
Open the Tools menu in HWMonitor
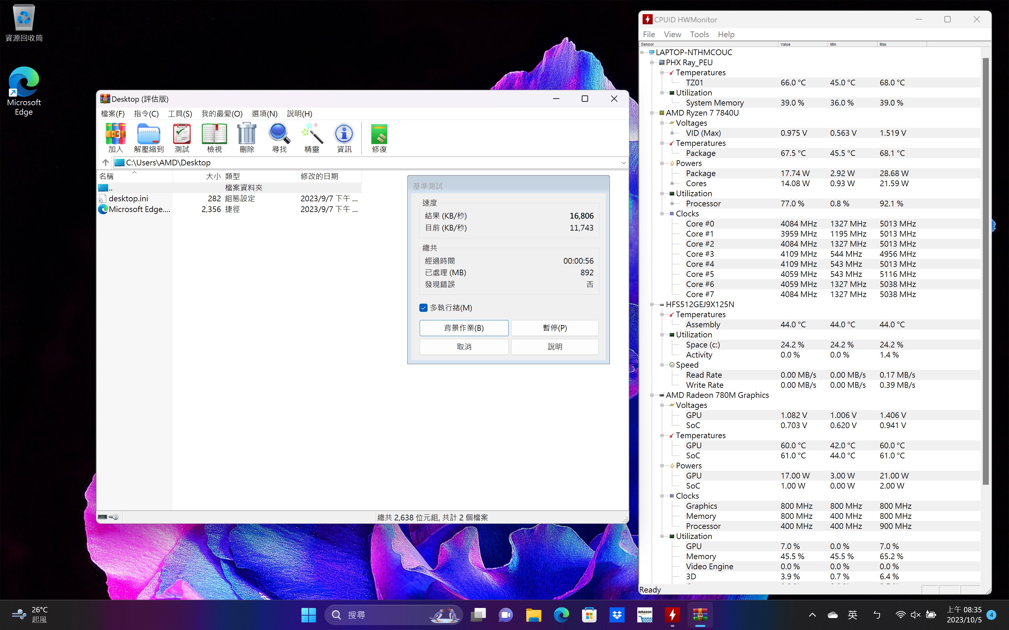700,34
